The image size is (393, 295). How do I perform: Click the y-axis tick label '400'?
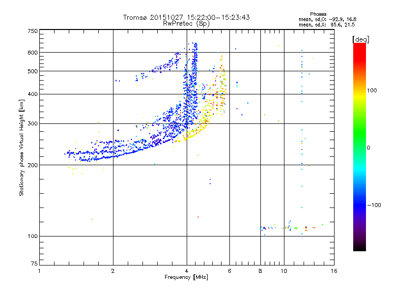point(32,94)
